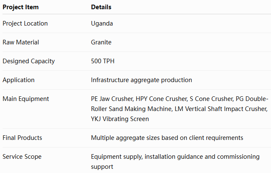Click the Project Item column header
This screenshot has width=271, height=173.
(x=21, y=7)
